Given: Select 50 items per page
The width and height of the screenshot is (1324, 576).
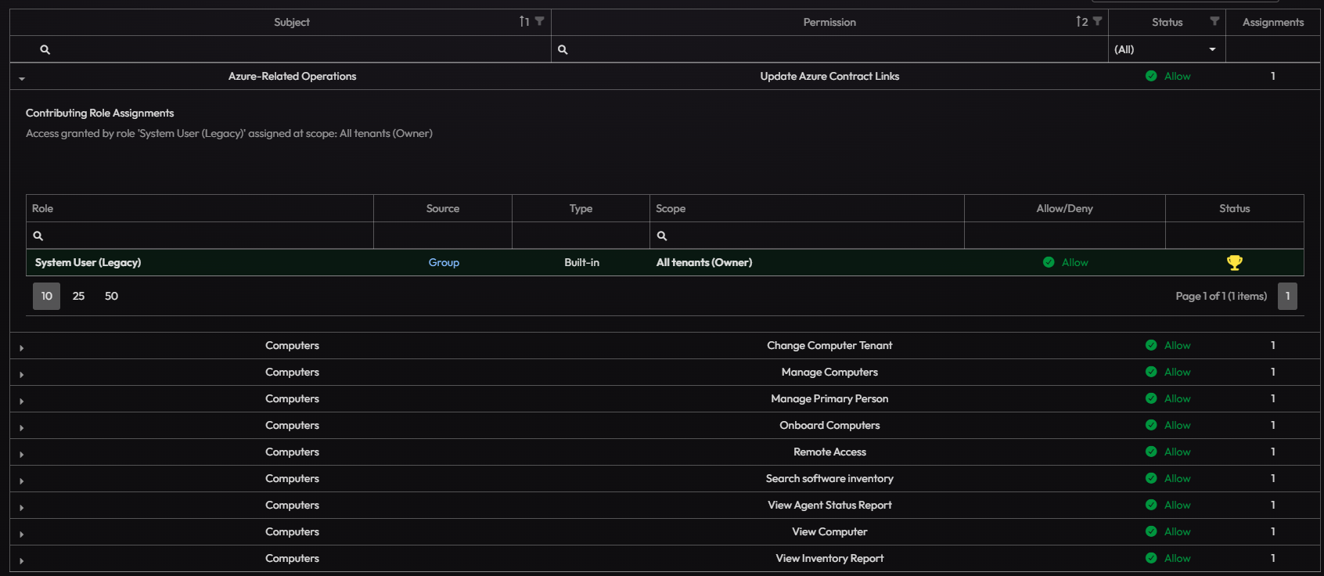Looking at the screenshot, I should [111, 296].
